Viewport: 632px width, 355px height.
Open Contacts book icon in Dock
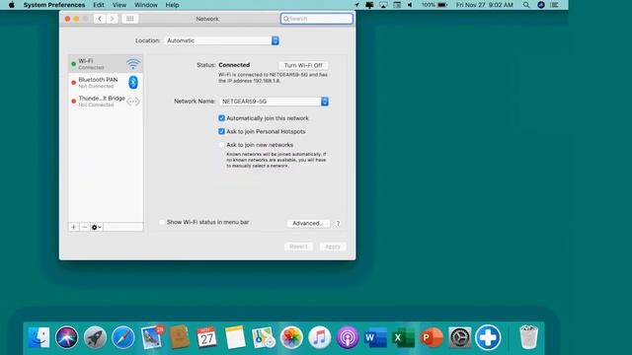click(180, 337)
